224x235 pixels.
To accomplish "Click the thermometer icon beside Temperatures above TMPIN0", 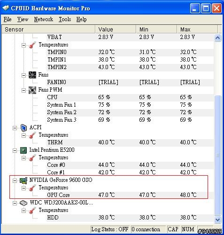I will coord(32,45).
